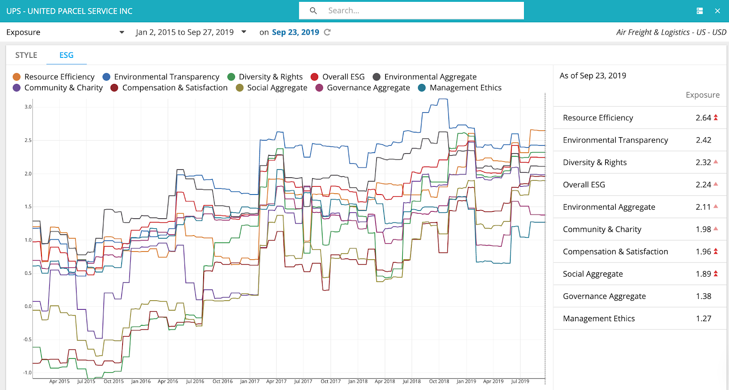
Task: Click the refresh date icon
Action: [x=327, y=32]
